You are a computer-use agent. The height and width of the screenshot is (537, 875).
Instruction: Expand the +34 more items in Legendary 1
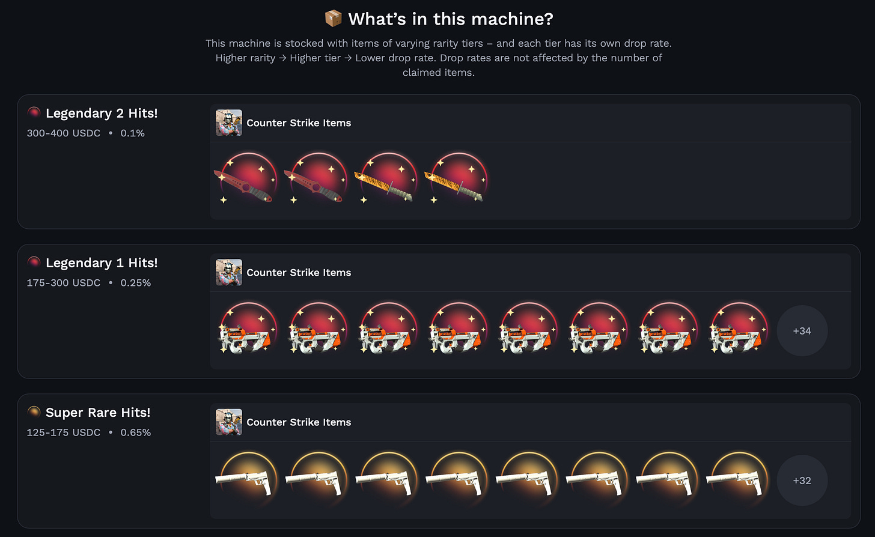point(802,331)
